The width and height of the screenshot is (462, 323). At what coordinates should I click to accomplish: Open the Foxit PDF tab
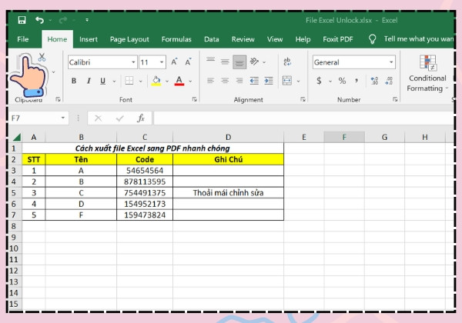(x=338, y=39)
